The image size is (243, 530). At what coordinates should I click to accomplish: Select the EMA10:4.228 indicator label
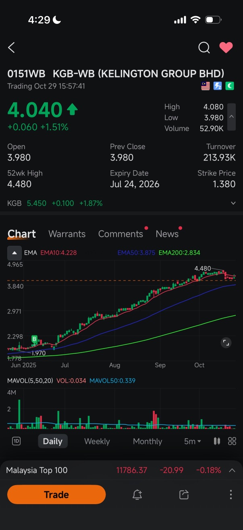coord(58,253)
